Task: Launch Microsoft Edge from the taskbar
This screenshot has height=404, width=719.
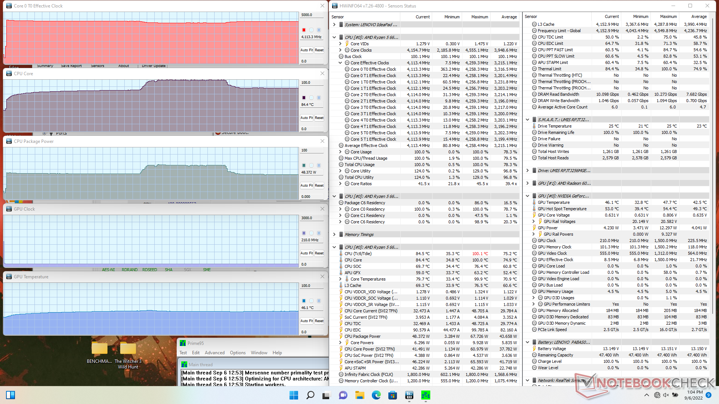Action: click(x=376, y=395)
